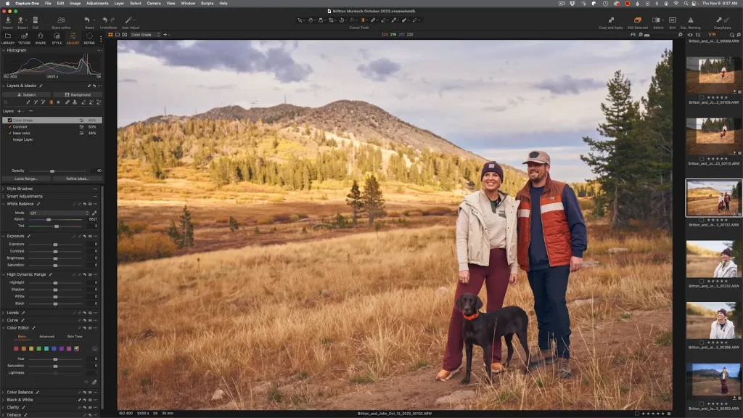Screen dimensions: 743x418
Task: Pick the red swatch in Color Editor
Action: [16, 349]
